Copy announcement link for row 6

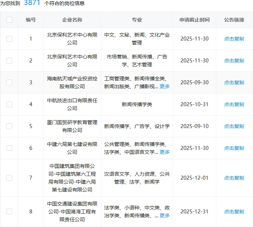point(234,148)
